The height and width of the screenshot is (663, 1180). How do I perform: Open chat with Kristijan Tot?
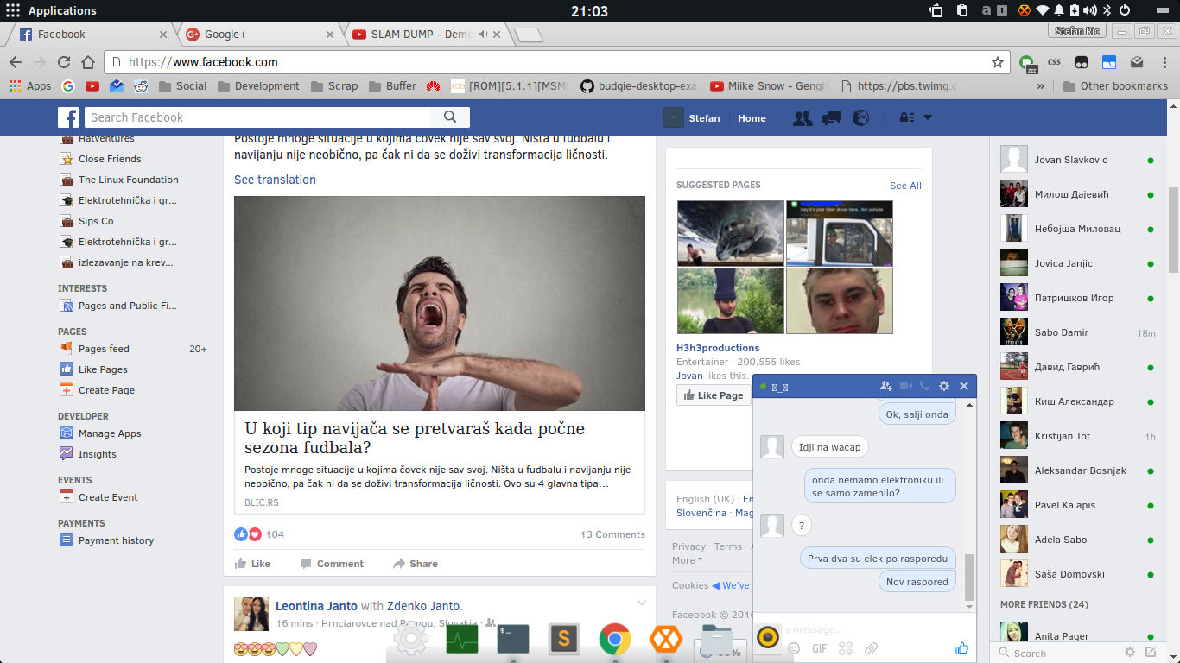point(1077,436)
